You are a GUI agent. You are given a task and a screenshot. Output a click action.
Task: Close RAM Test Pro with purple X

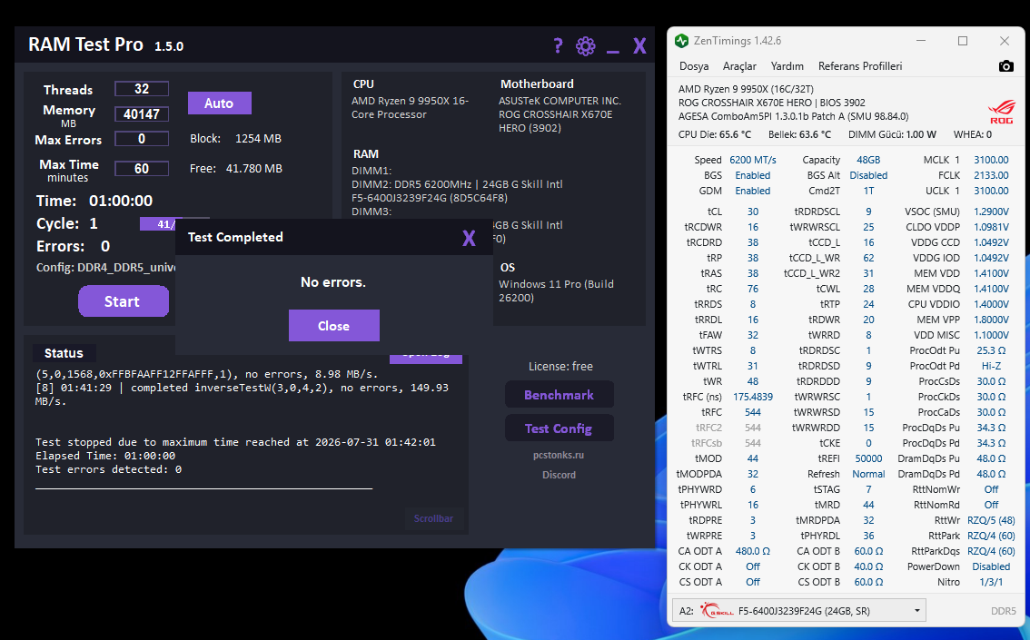click(x=639, y=46)
